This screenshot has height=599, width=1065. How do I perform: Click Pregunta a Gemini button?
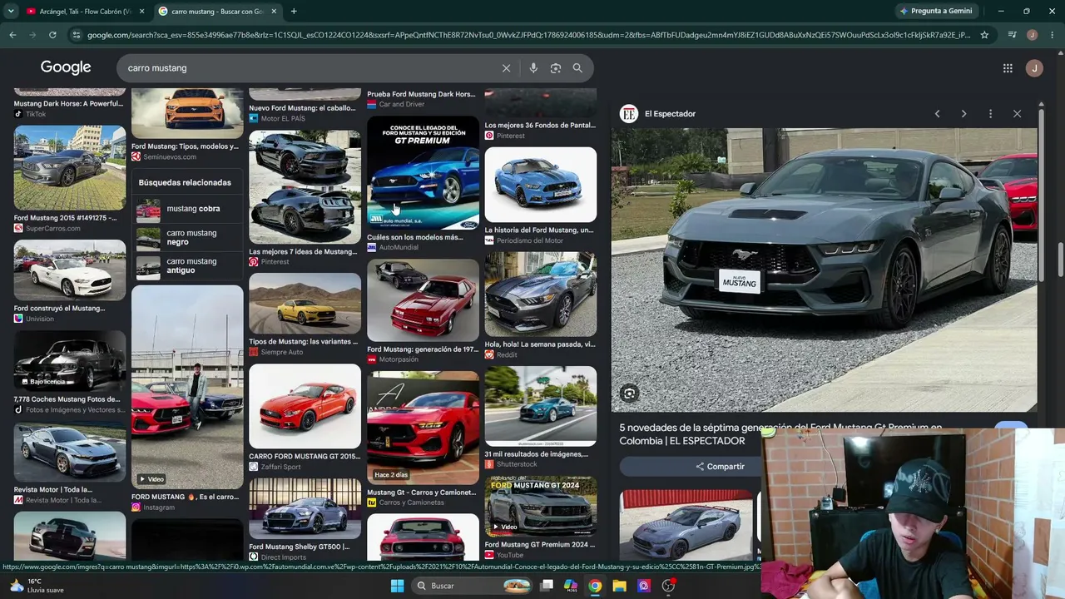pos(936,11)
